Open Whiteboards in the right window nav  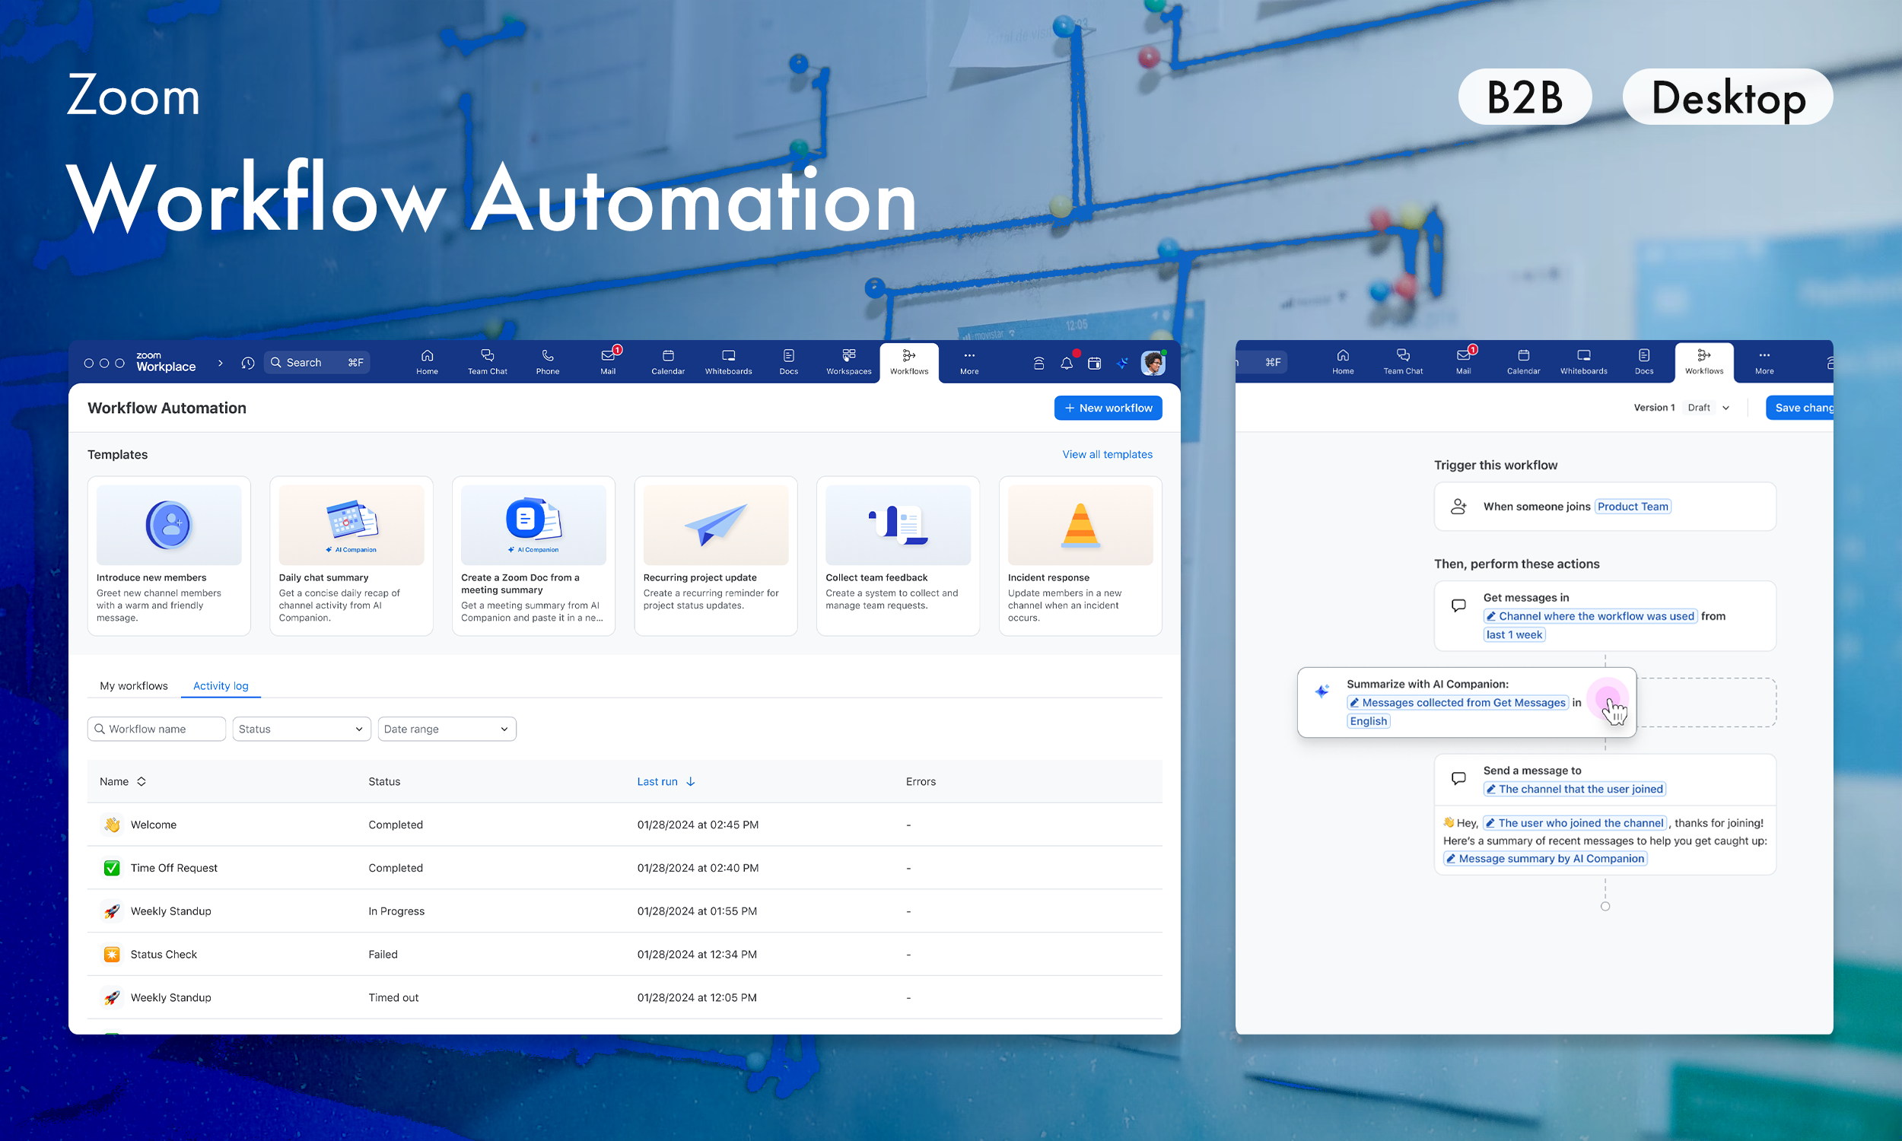1584,361
